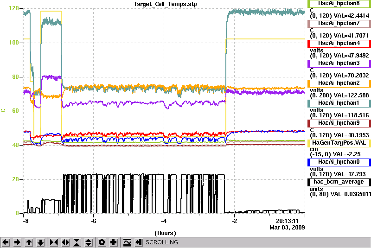Screen dimensions: 371x248
Task: Click the VAL=42.4414 readout
Action: 351,16
